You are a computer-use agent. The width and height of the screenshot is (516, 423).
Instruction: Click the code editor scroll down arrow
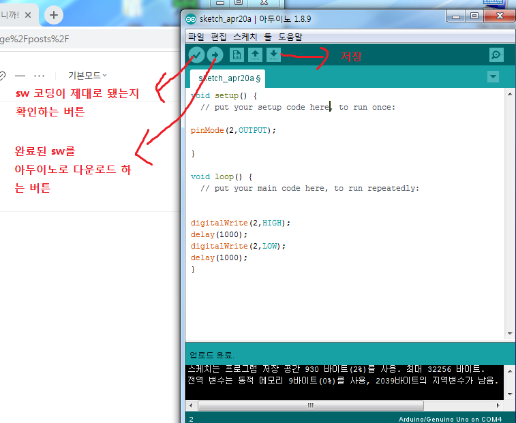coord(510,334)
